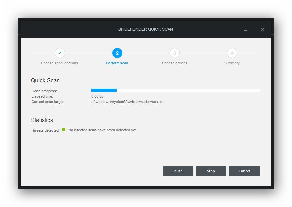Click the elapsed time value 0:00:08
Image resolution: width=292 pixels, height=207 pixels.
97,96
